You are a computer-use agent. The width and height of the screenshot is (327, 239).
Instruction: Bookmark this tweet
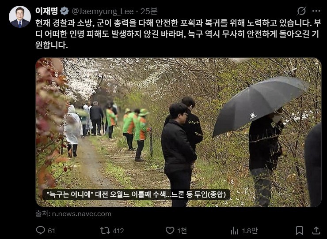300,231
